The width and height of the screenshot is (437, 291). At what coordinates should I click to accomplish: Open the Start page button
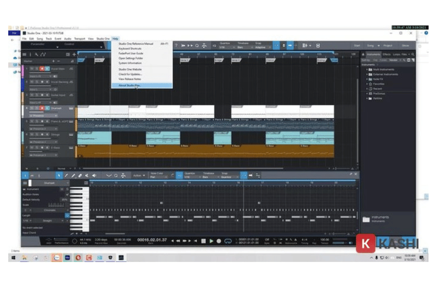357,46
